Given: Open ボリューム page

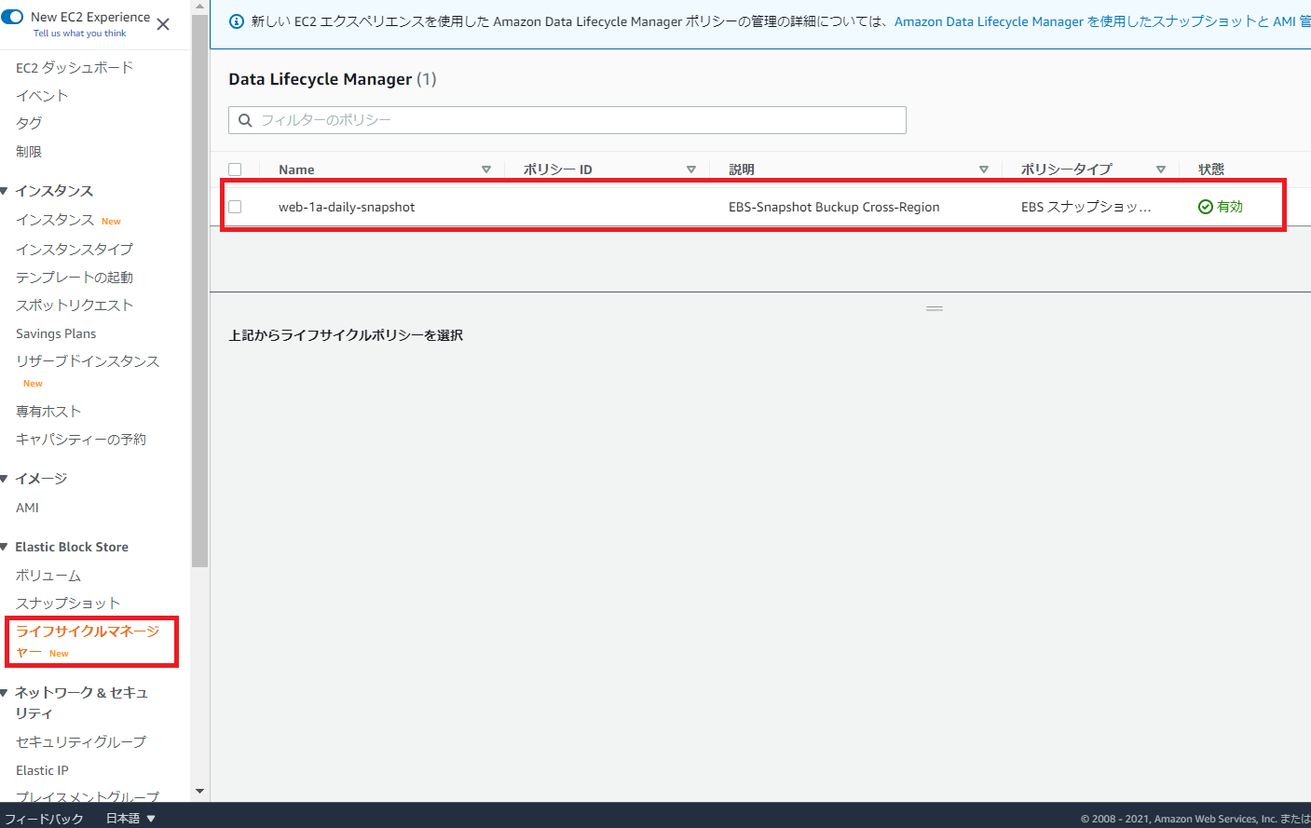Looking at the screenshot, I should click(x=48, y=576).
